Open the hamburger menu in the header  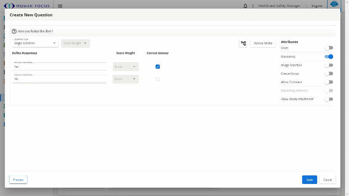click(60, 6)
